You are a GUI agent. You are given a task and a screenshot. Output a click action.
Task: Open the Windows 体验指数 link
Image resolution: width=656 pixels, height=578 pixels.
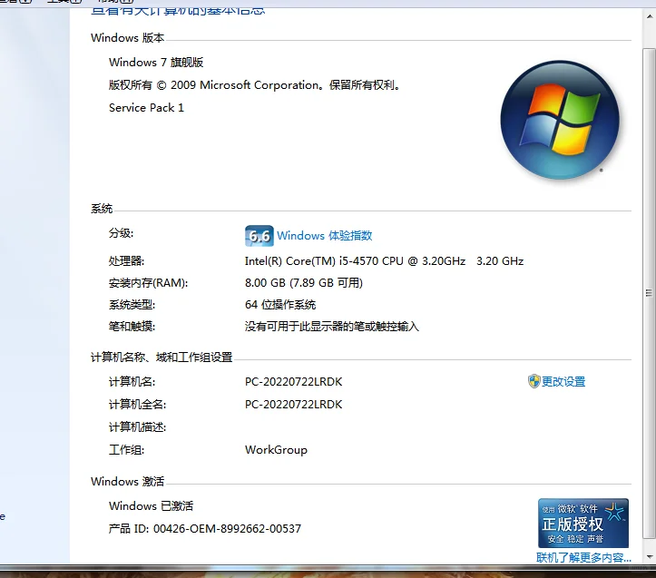[324, 236]
